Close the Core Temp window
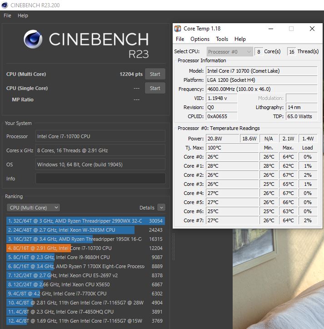 (x=312, y=29)
